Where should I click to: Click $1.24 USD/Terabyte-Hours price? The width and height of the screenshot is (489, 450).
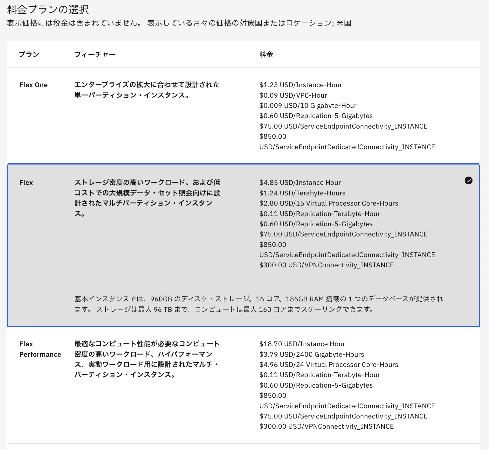tap(302, 193)
